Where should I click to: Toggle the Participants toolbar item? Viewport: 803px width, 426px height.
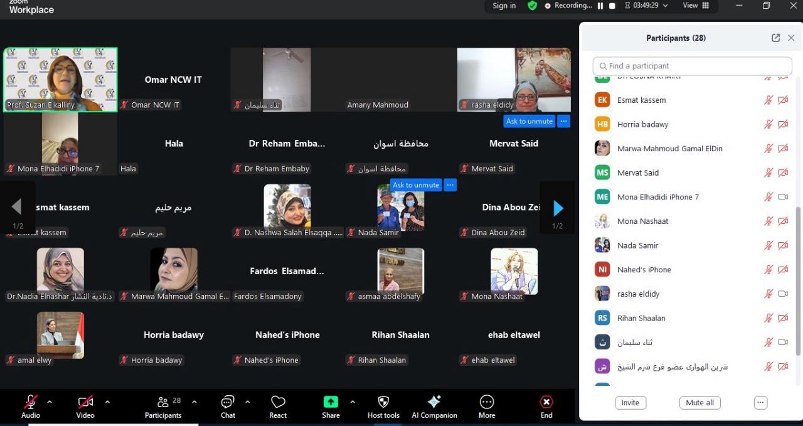click(x=163, y=406)
